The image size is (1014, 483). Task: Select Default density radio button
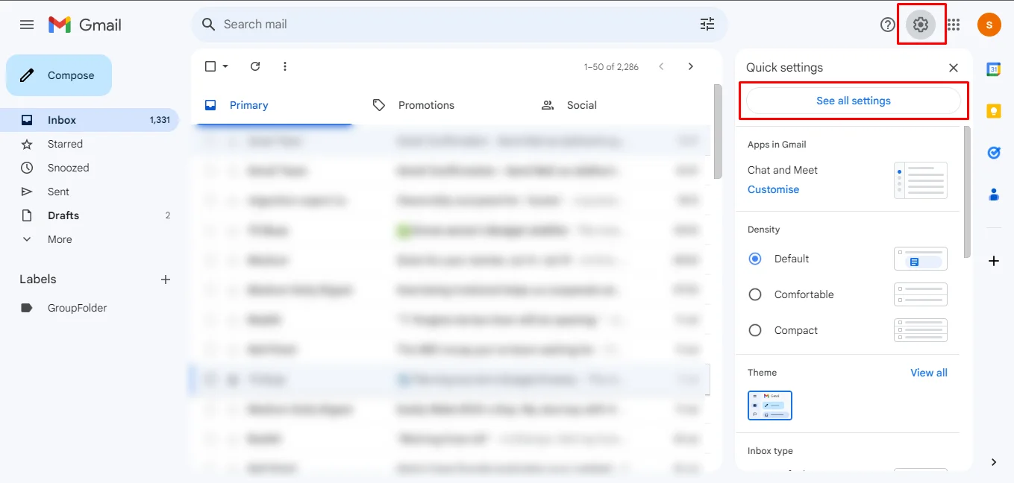[755, 259]
